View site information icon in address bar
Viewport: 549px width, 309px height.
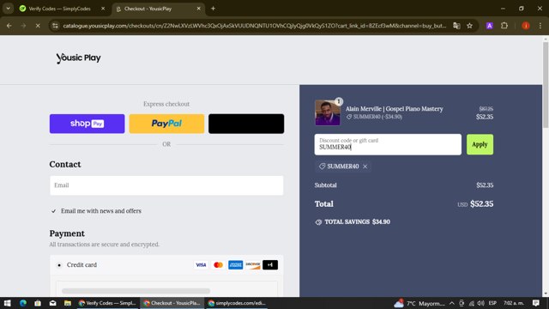tap(55, 26)
